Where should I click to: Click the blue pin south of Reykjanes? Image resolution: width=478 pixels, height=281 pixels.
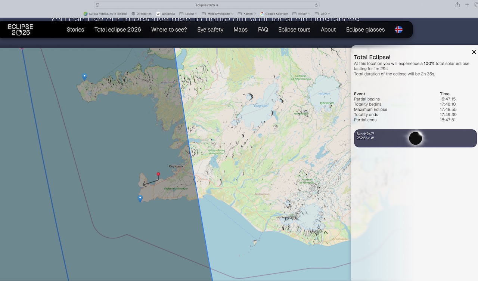pyautogui.click(x=140, y=198)
